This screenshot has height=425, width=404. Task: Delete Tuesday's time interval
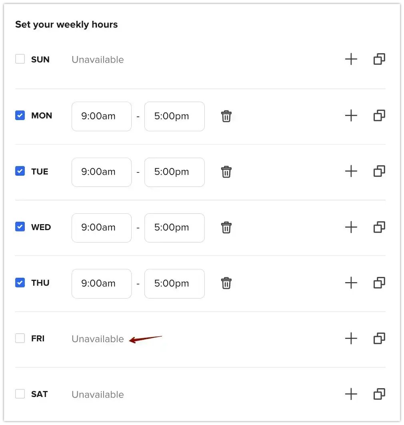pos(226,172)
